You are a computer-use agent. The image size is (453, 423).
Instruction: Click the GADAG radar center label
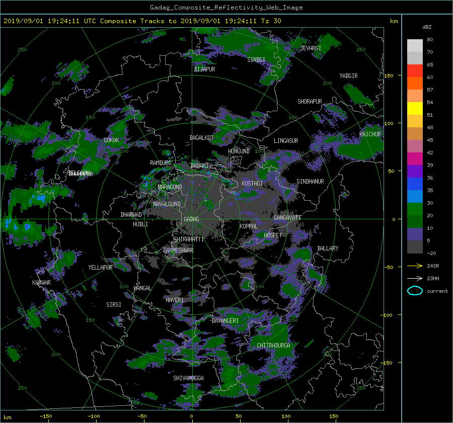[x=191, y=219]
